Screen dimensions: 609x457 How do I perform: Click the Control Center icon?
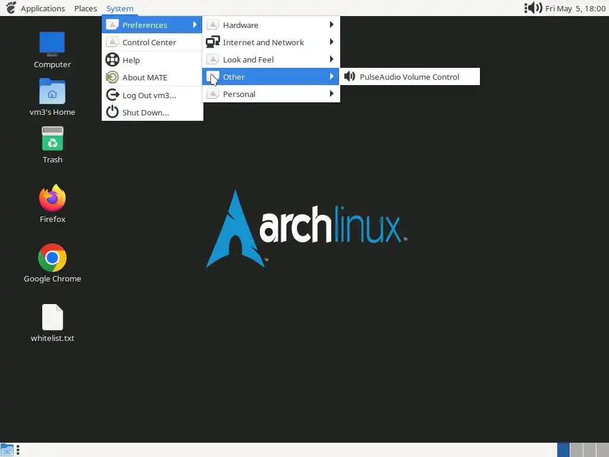pyautogui.click(x=112, y=42)
